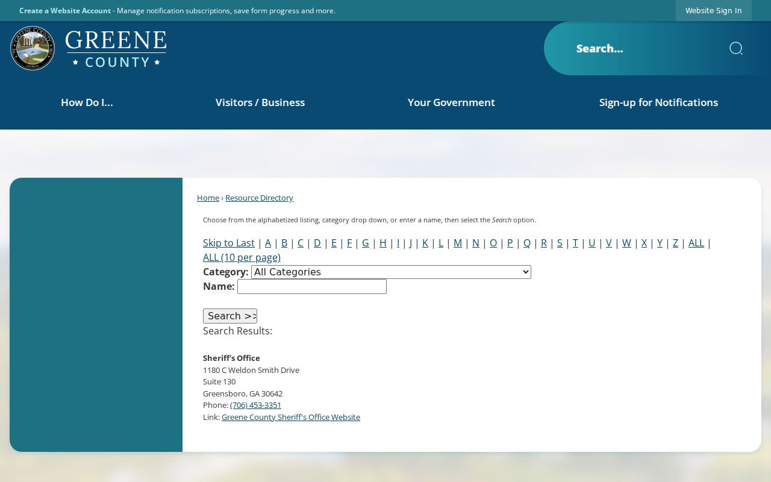The height and width of the screenshot is (482, 771).
Task: Open the How Do I... menu
Action: click(87, 102)
